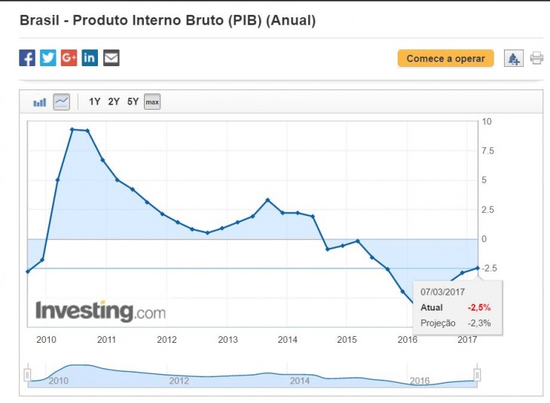Share via Google Plus icon
This screenshot has height=403, width=550.
point(69,58)
